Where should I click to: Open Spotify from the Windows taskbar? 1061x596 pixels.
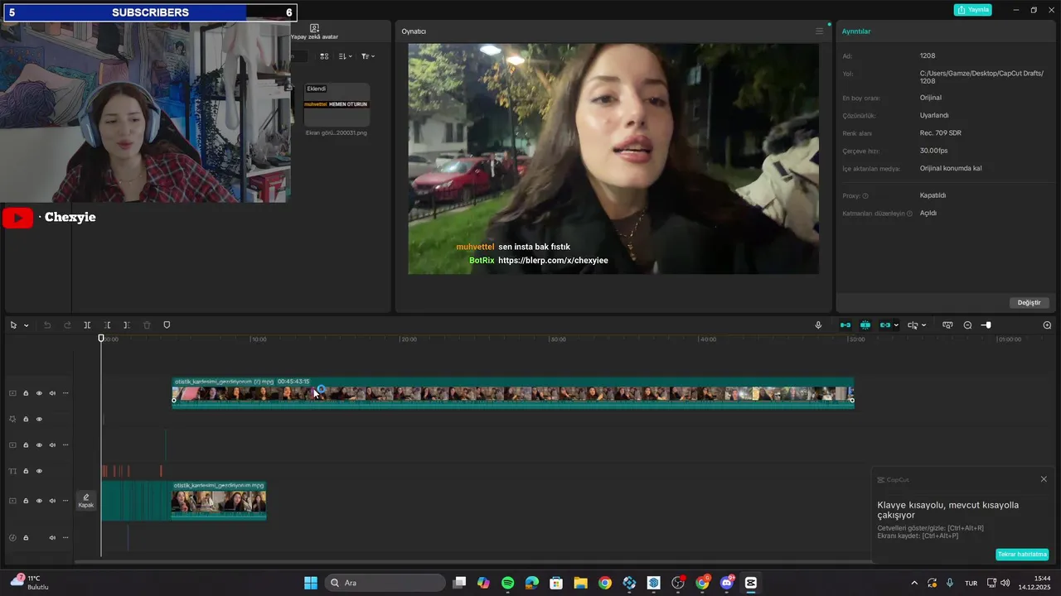click(507, 583)
